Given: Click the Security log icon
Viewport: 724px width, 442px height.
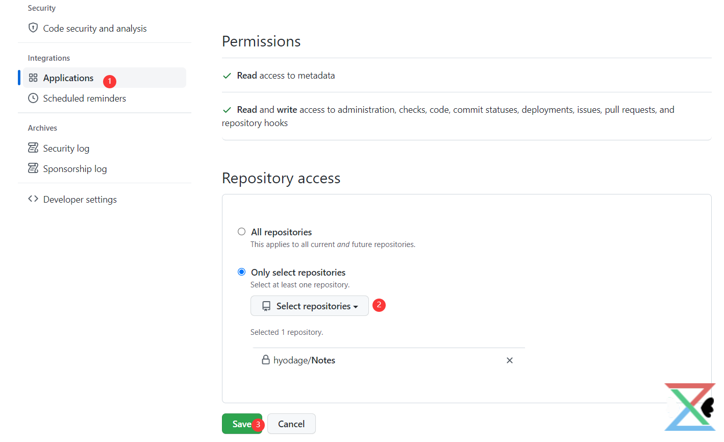Looking at the screenshot, I should pos(33,148).
